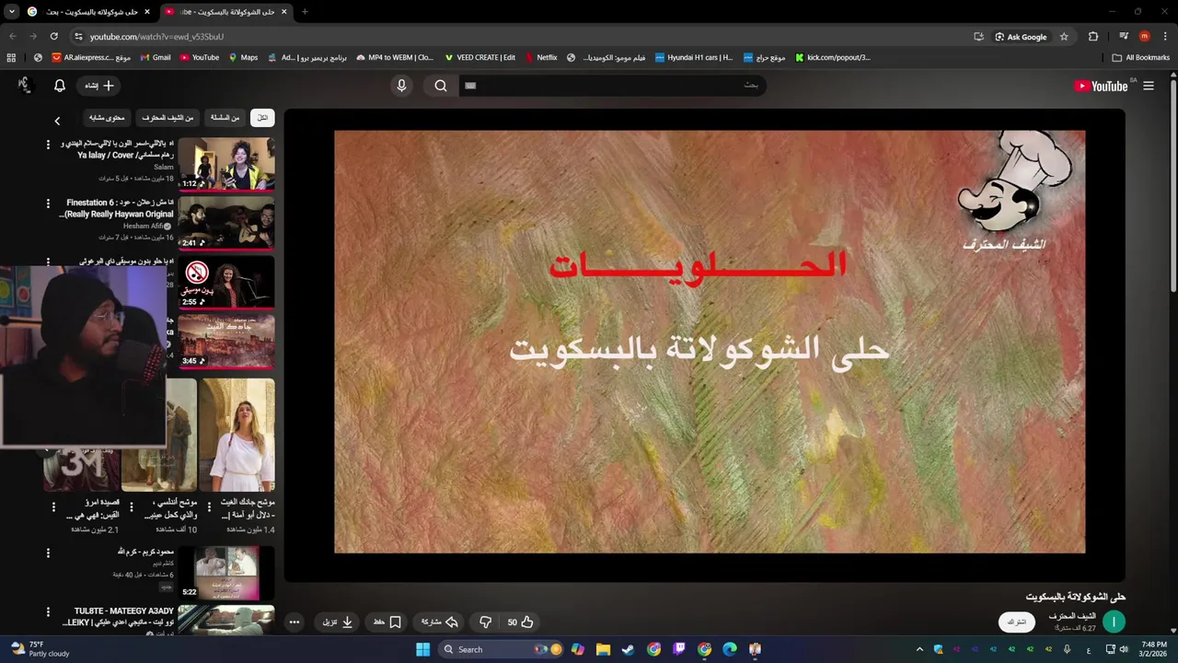Screen dimensions: 1178x663
Task: Open options menu for محمود كريم video
Action: pyautogui.click(x=48, y=552)
